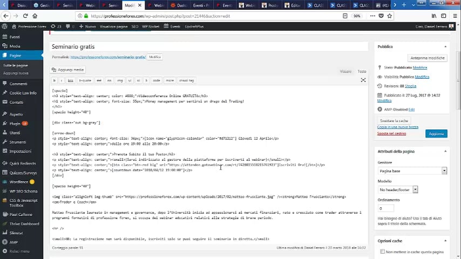Open the WordPress logo menu
This screenshot has width=461, height=259.
click(x=4, y=26)
